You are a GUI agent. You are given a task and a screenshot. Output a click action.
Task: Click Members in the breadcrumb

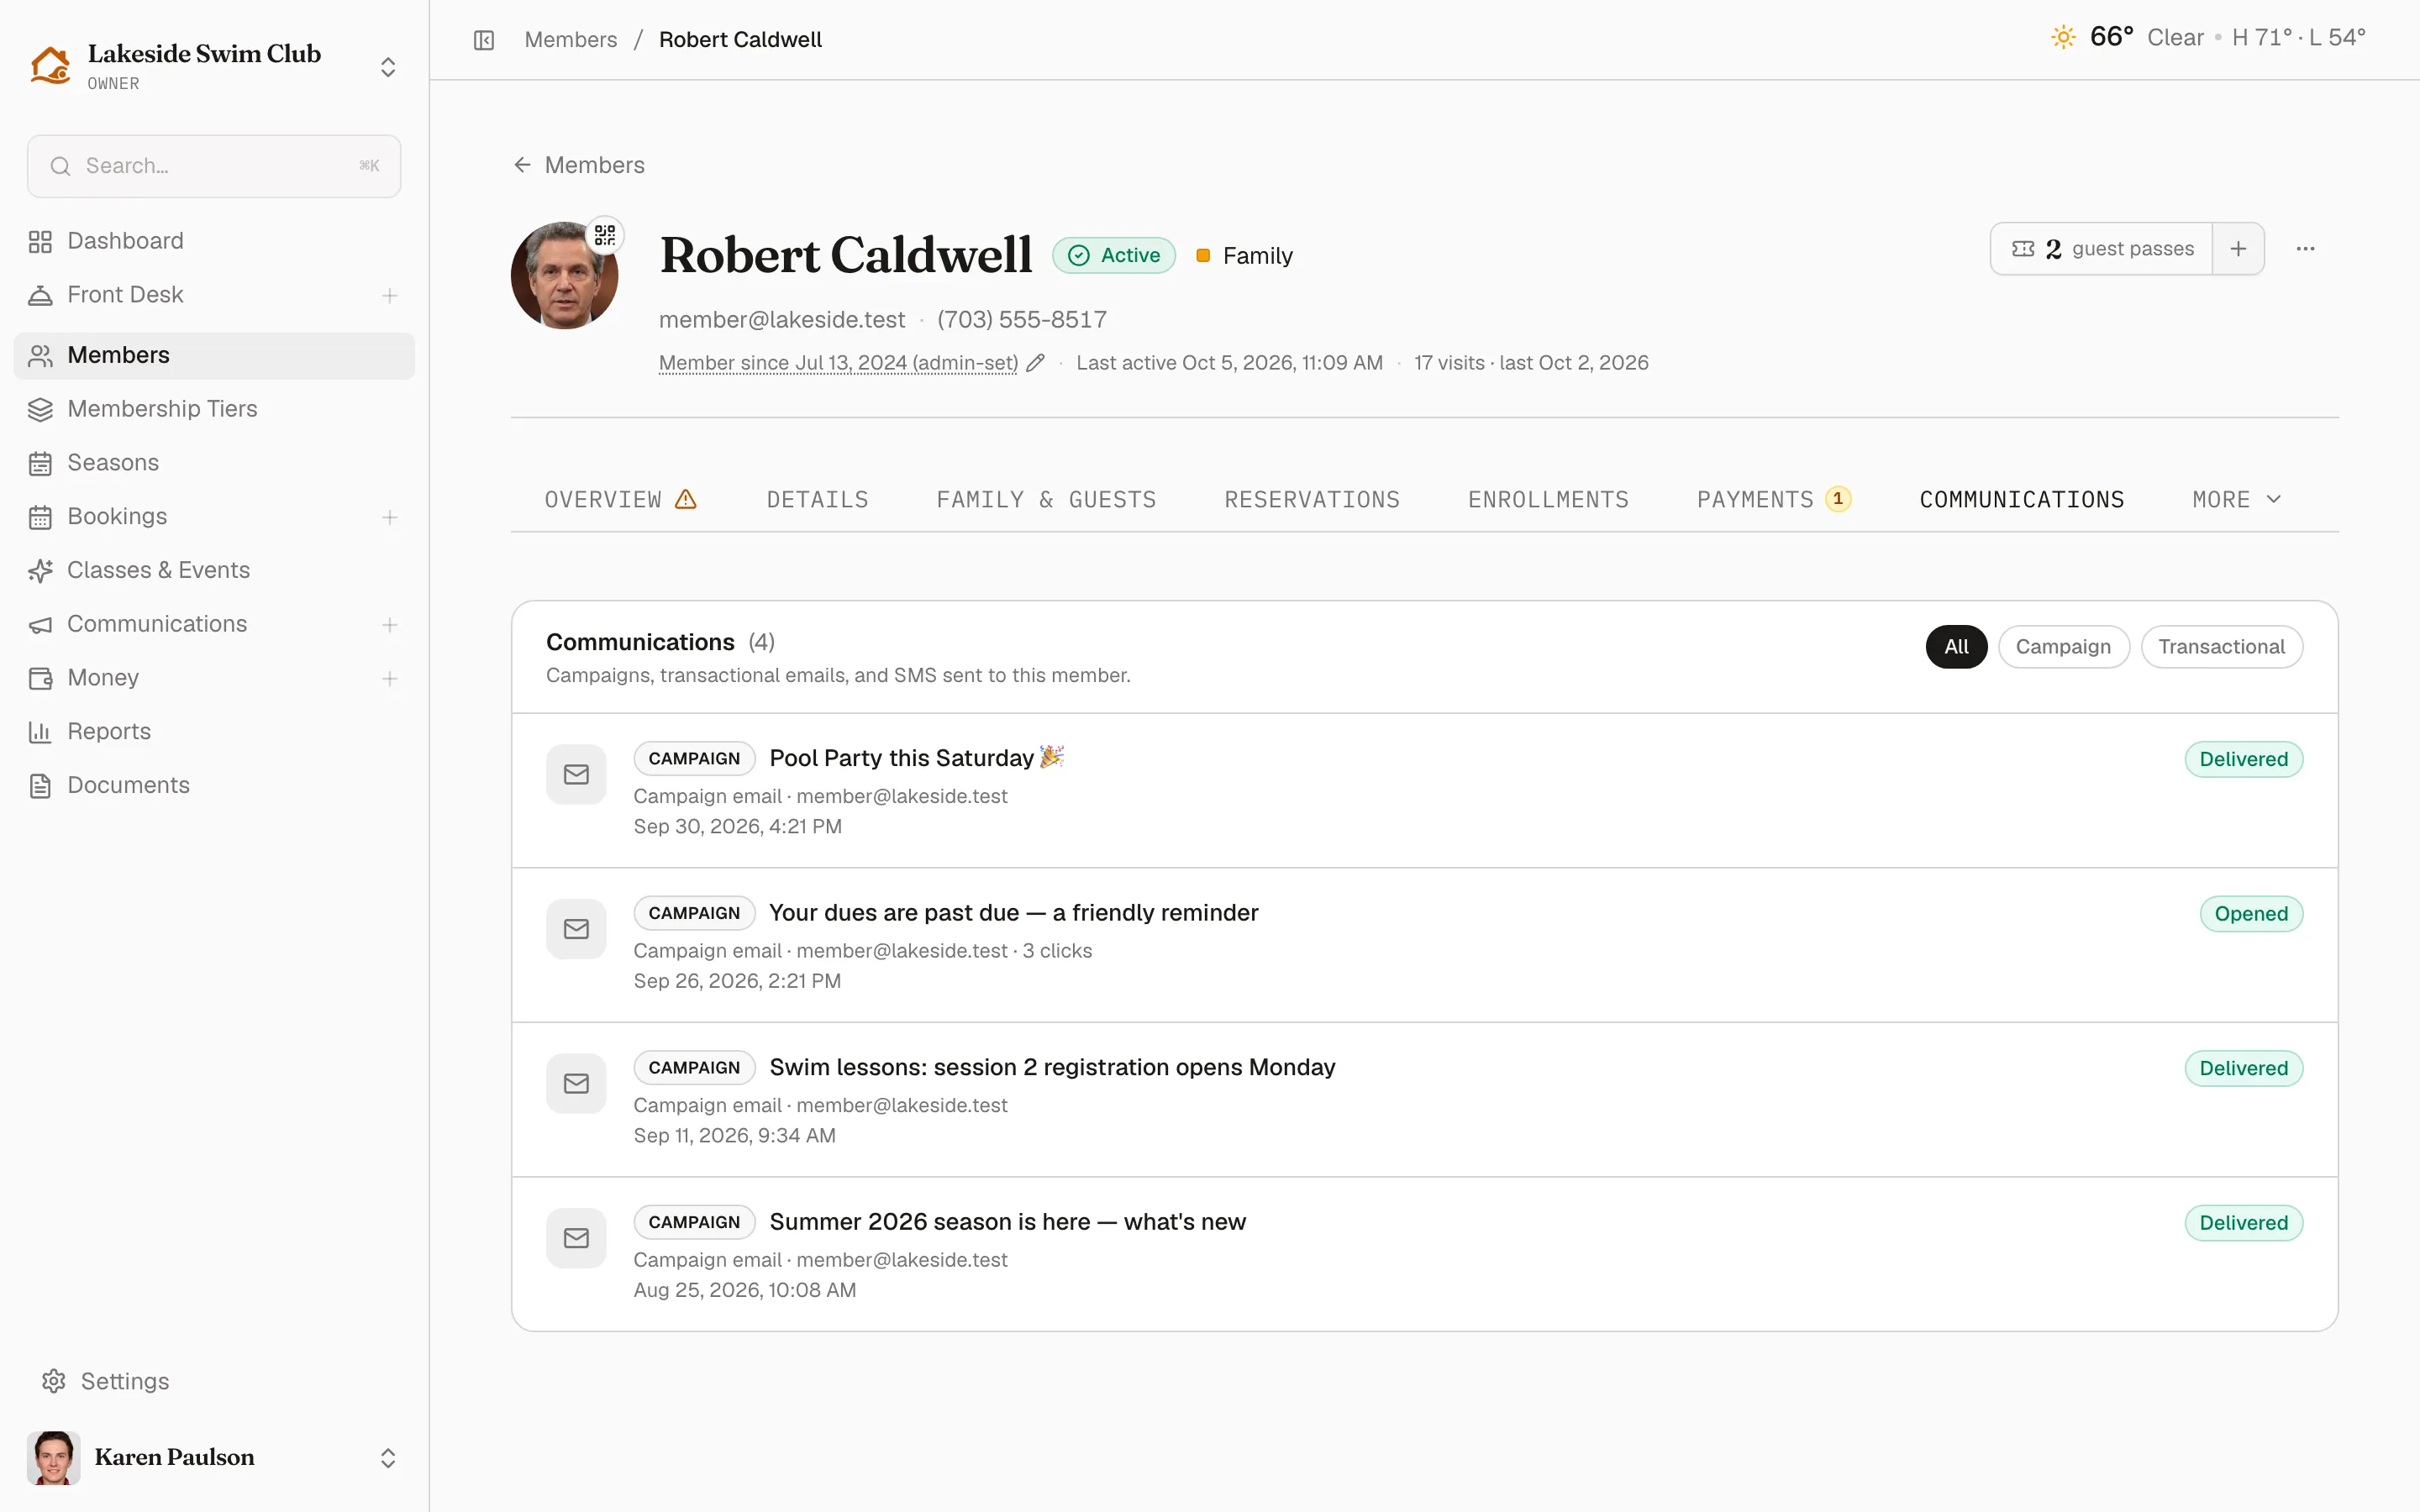pyautogui.click(x=570, y=40)
